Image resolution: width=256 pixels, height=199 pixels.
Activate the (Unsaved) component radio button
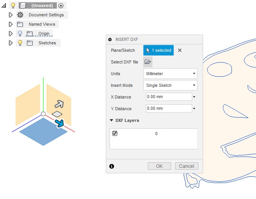point(61,6)
